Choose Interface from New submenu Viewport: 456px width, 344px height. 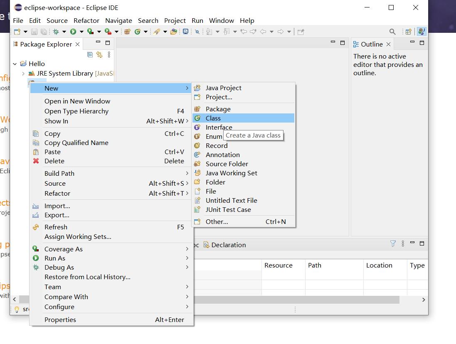point(244,127)
